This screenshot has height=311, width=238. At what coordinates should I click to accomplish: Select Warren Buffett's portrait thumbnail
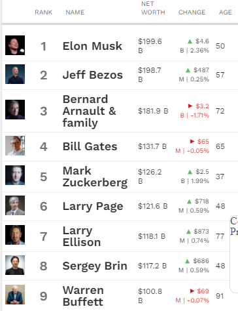(15, 295)
